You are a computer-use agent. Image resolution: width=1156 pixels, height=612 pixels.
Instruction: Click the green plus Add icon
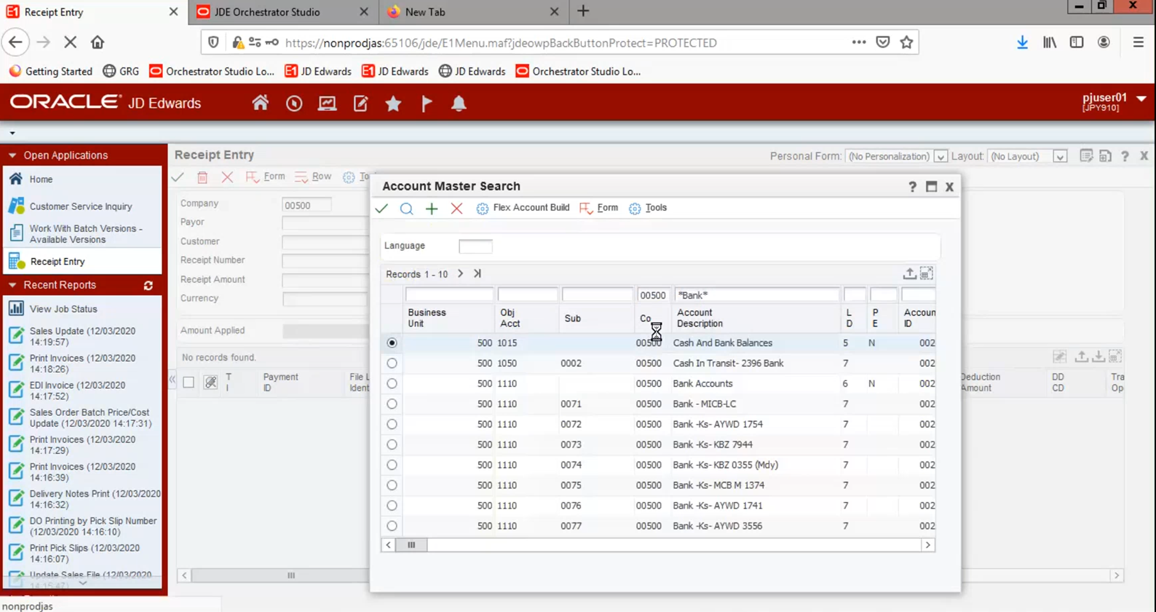pos(431,209)
